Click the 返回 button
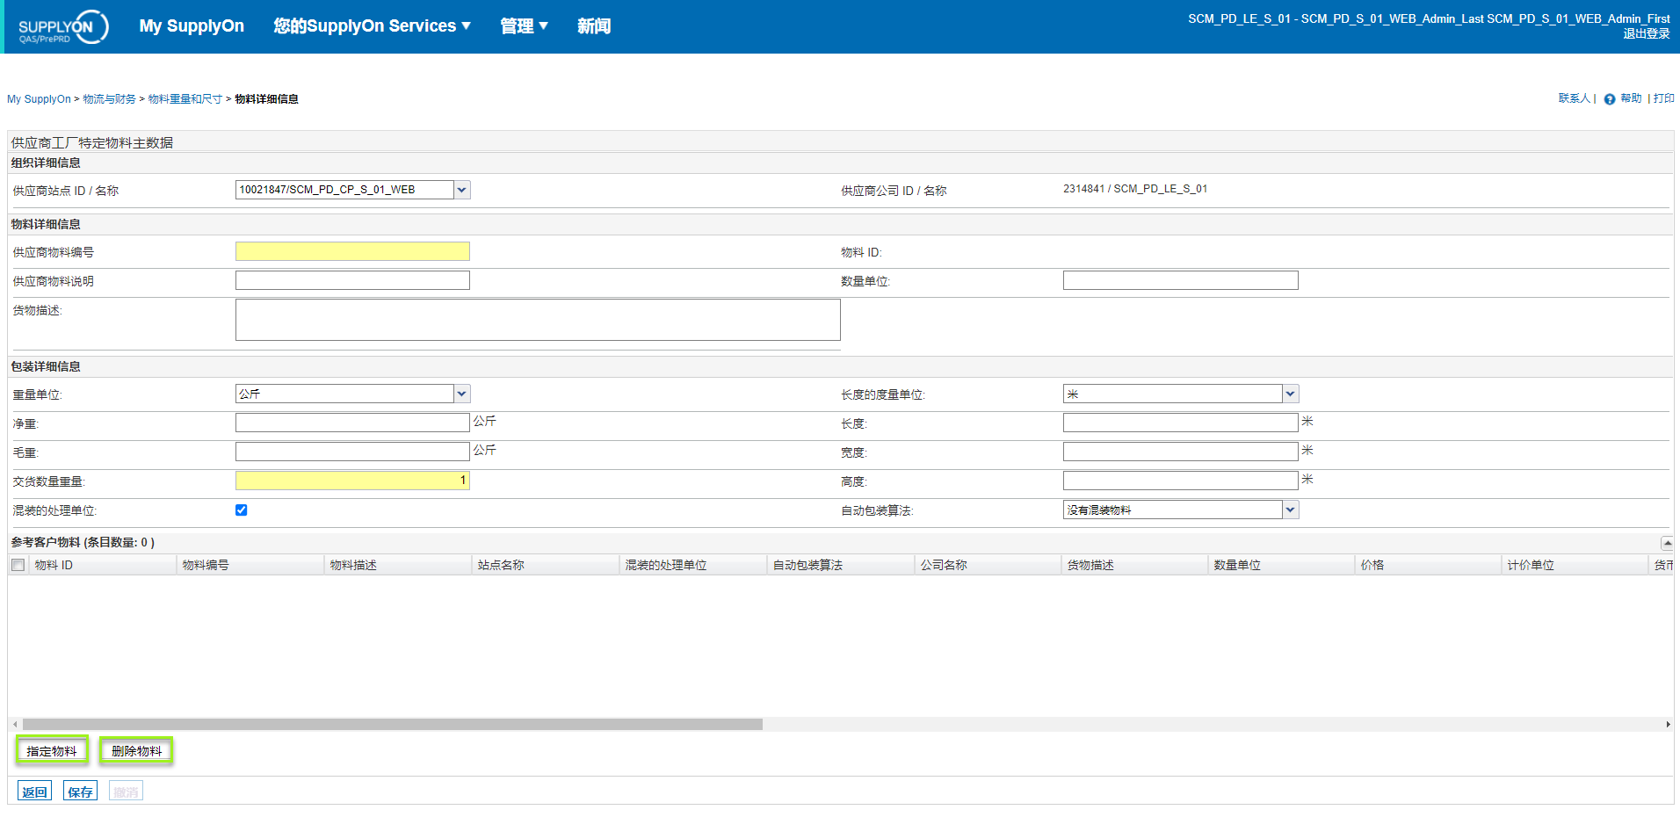Viewport: 1680px width, 817px height. coord(35,792)
